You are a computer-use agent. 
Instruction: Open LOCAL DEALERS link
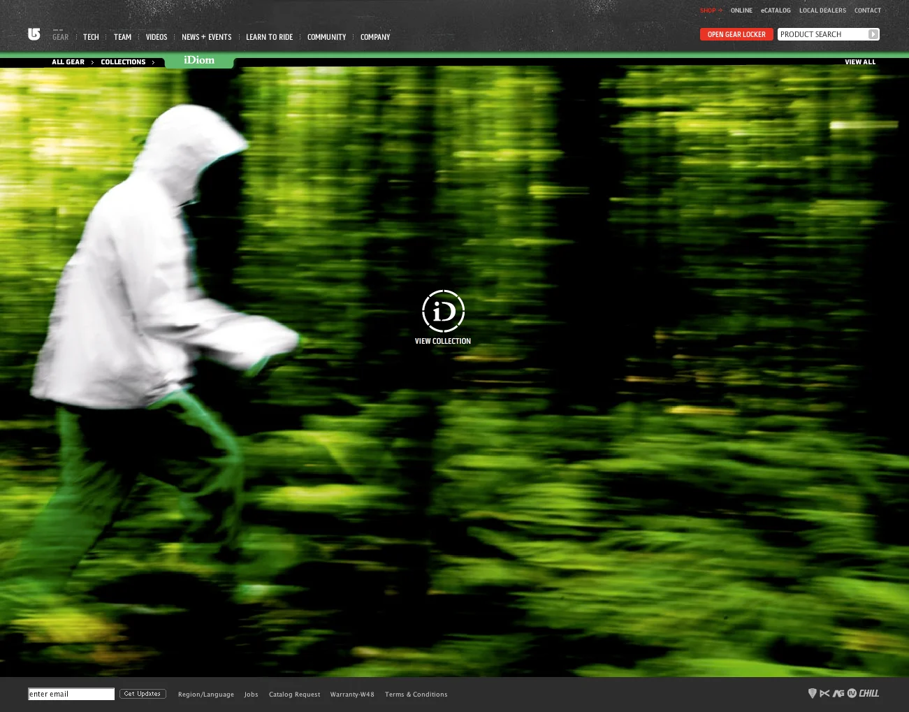[822, 10]
